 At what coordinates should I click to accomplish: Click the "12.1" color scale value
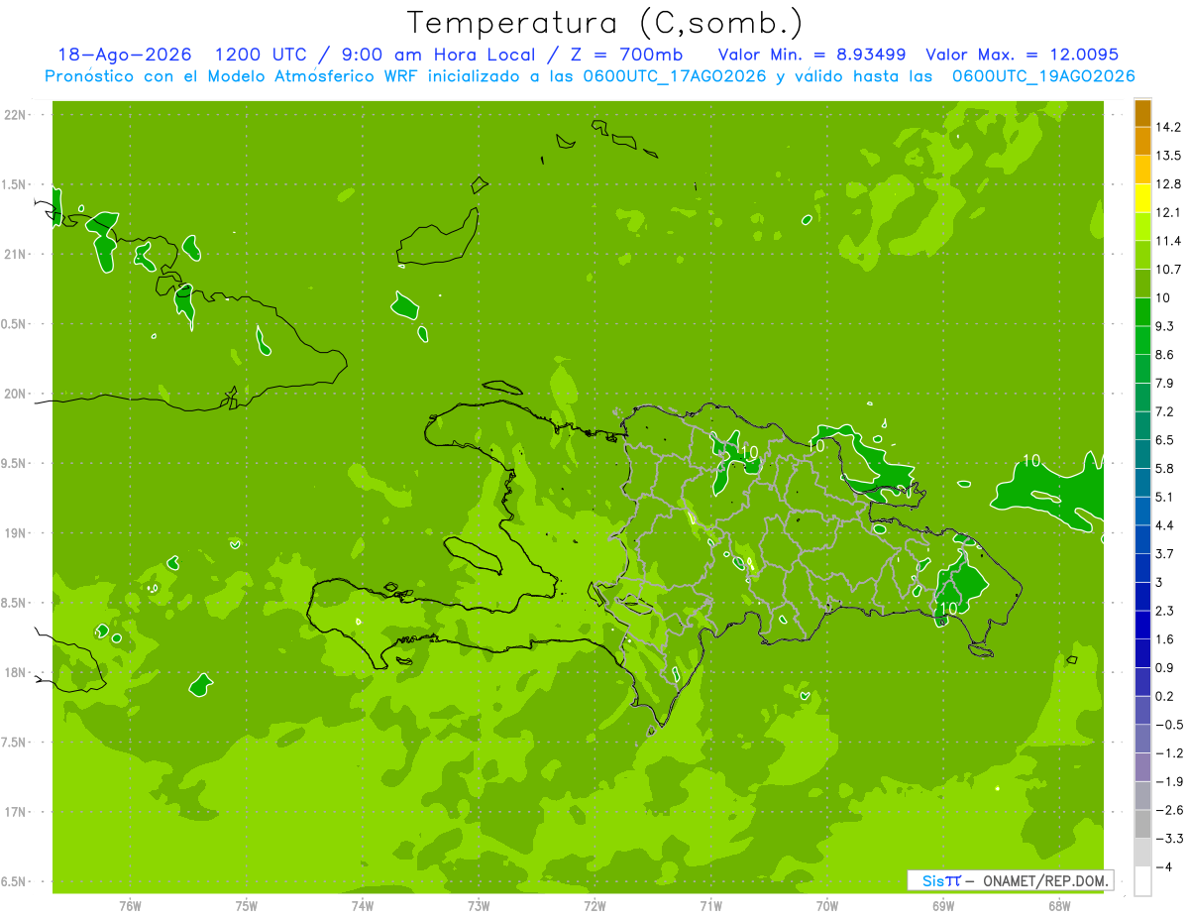click(x=1169, y=212)
